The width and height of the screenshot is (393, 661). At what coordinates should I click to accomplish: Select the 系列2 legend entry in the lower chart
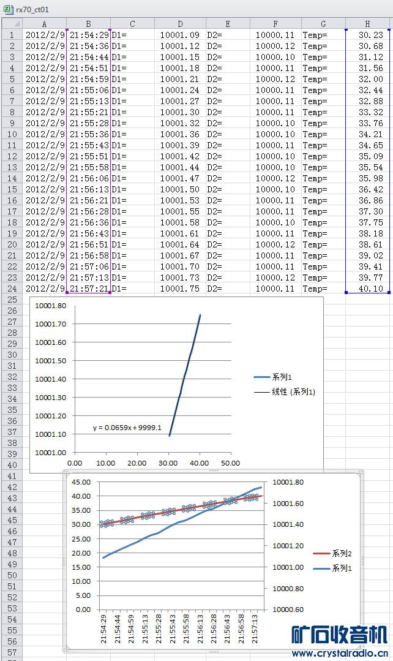point(333,553)
